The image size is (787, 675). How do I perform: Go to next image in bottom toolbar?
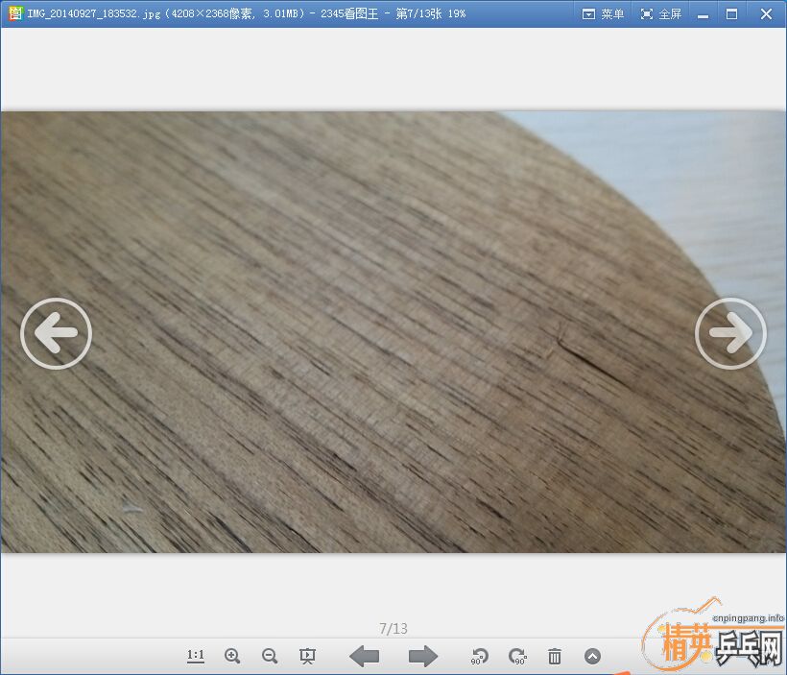[422, 656]
